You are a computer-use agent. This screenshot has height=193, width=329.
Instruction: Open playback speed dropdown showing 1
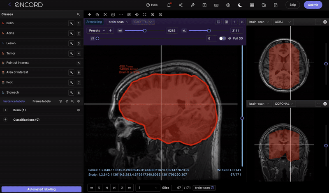pyautogui.click(x=148, y=188)
